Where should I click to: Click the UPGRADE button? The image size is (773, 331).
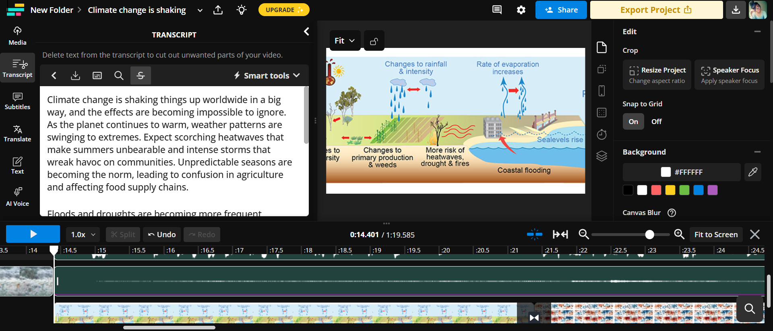(284, 10)
